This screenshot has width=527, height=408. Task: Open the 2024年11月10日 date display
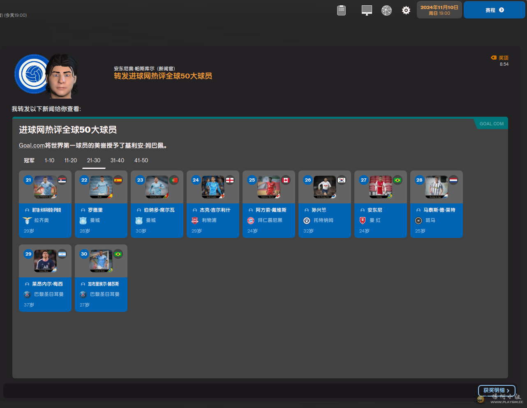tap(439, 10)
